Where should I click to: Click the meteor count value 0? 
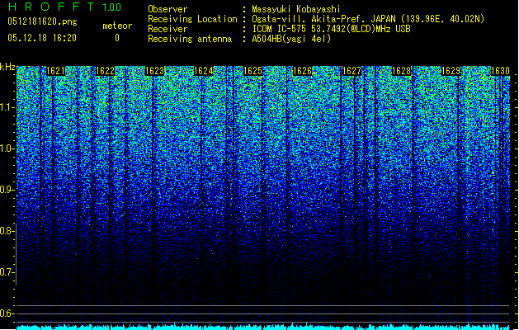[x=117, y=38]
